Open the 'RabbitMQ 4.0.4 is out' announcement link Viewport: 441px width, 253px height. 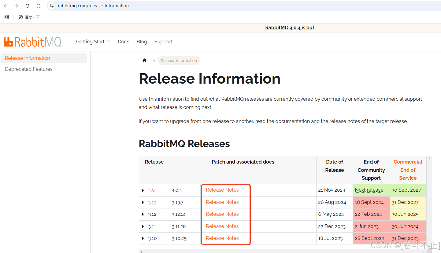pos(290,27)
